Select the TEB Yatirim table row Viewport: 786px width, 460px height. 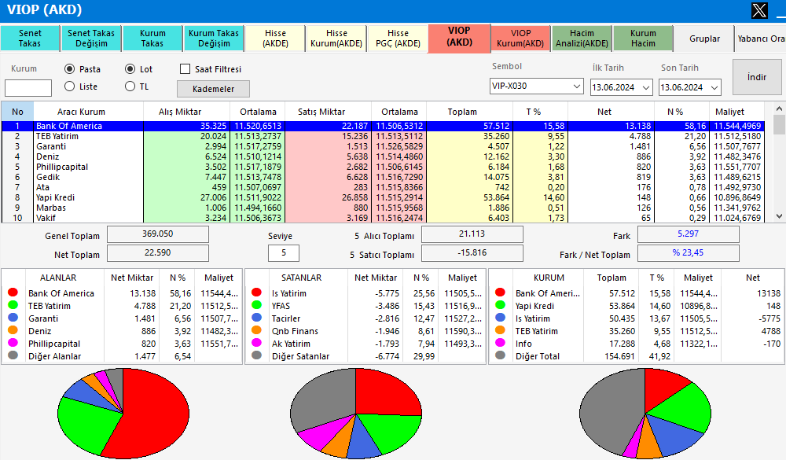coord(383,136)
